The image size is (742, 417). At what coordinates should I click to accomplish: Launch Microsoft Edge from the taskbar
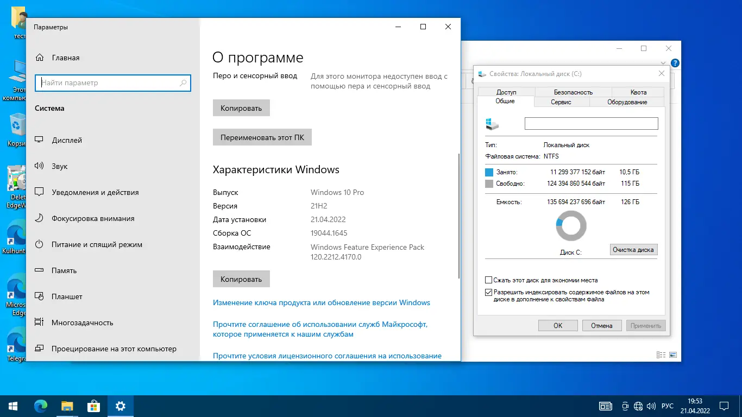[x=40, y=406]
